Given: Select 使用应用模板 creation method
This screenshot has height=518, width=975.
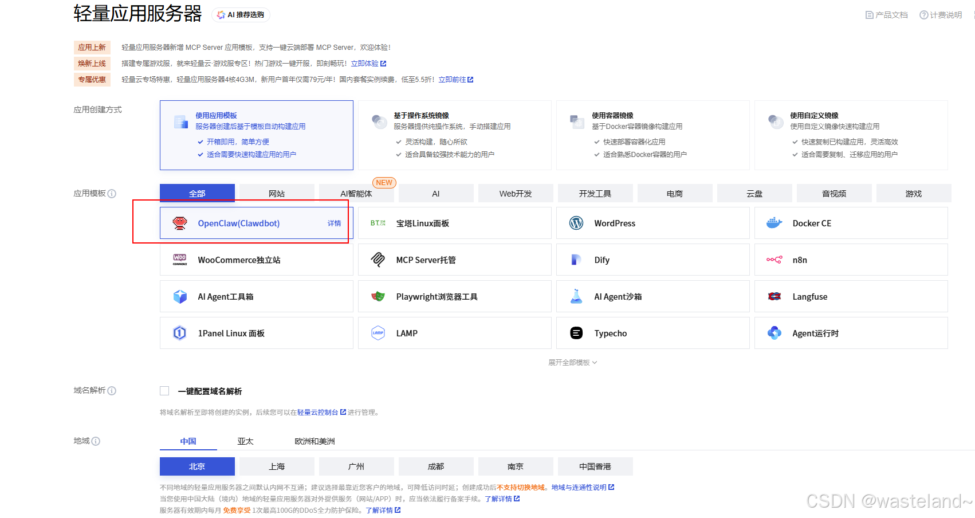Looking at the screenshot, I should pos(257,135).
